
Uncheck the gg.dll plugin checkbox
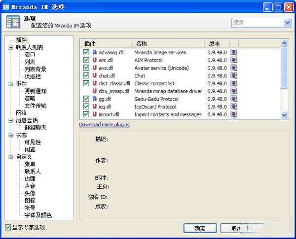coord(86,99)
